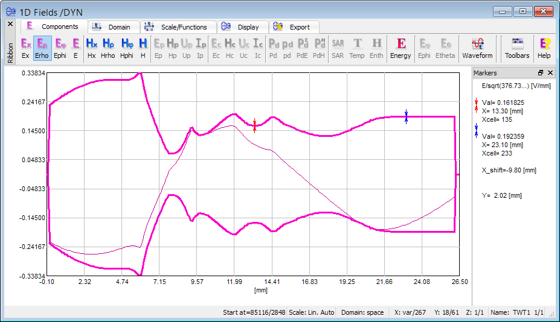The height and width of the screenshot is (322, 560).
Task: Display the Energy quantity
Action: 401,48
